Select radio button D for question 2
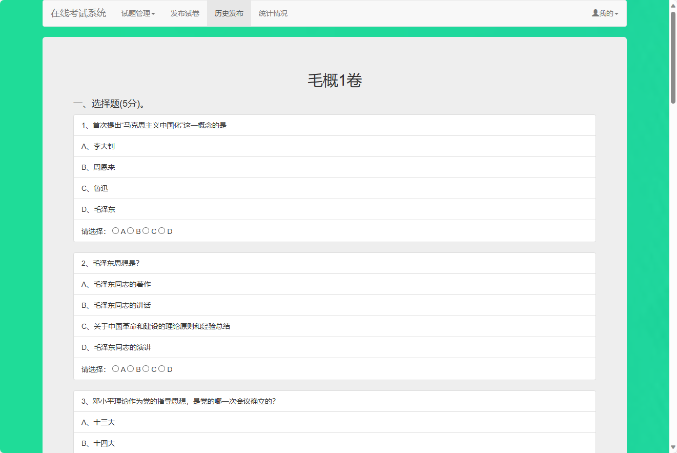 tap(161, 368)
